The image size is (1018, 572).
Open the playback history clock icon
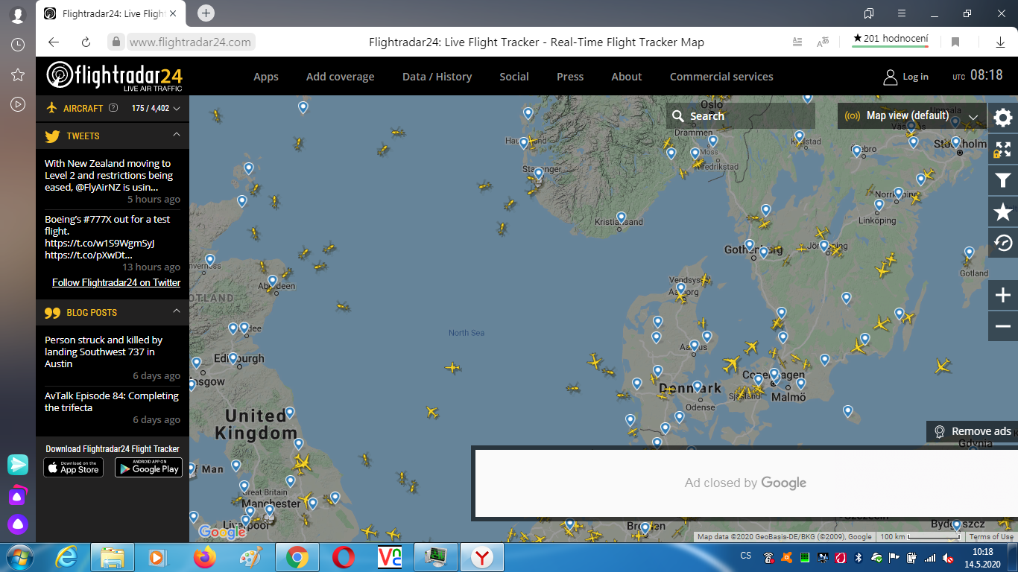[1003, 243]
